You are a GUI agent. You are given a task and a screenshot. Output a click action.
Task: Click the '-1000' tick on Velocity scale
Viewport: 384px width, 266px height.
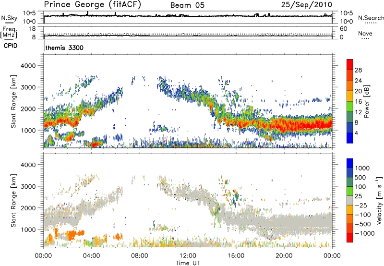click(x=365, y=233)
